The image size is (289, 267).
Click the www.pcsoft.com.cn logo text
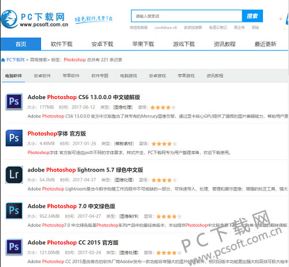[x=44, y=24]
